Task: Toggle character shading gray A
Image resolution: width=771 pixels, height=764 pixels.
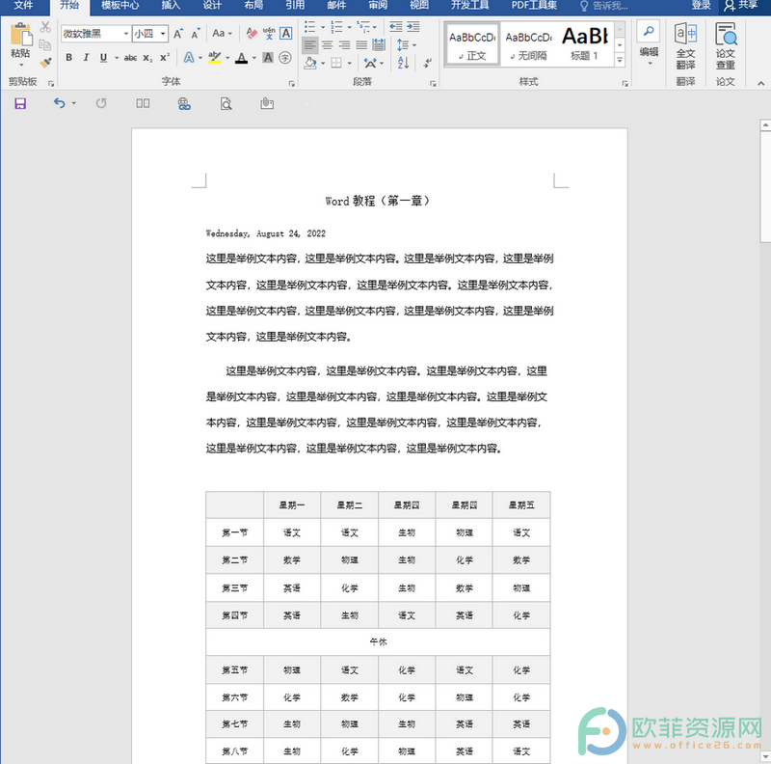Action: [x=268, y=58]
